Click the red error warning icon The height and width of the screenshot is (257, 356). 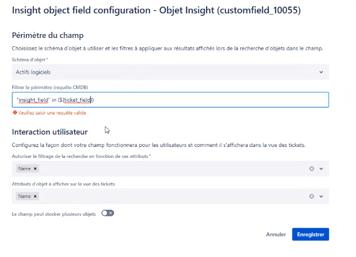[15, 112]
